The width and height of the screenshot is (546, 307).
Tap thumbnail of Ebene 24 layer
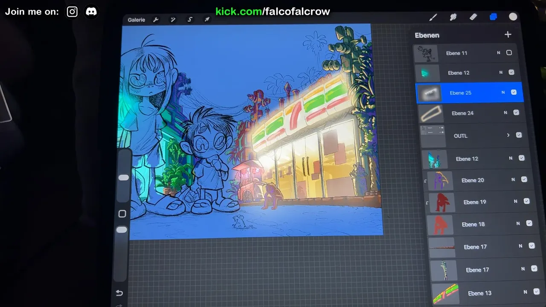tap(432, 114)
